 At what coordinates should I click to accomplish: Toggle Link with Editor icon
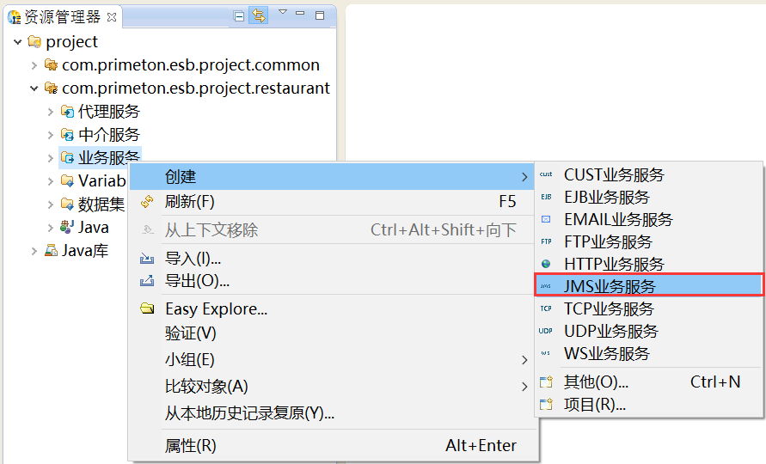click(258, 15)
